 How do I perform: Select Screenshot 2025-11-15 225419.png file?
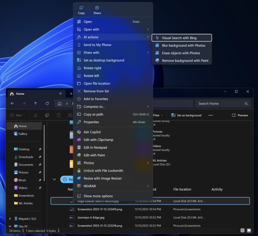[x=100, y=209]
